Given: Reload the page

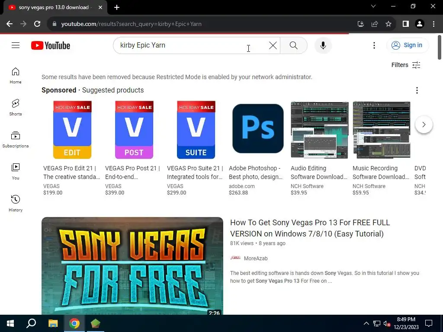Looking at the screenshot, I should [37, 24].
